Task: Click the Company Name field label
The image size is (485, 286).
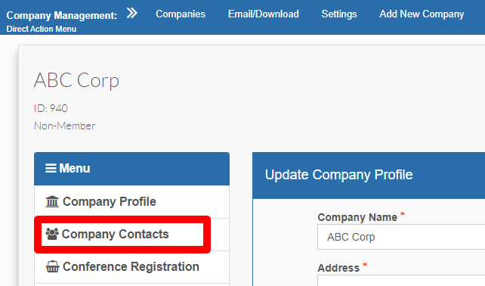Action: click(x=357, y=217)
